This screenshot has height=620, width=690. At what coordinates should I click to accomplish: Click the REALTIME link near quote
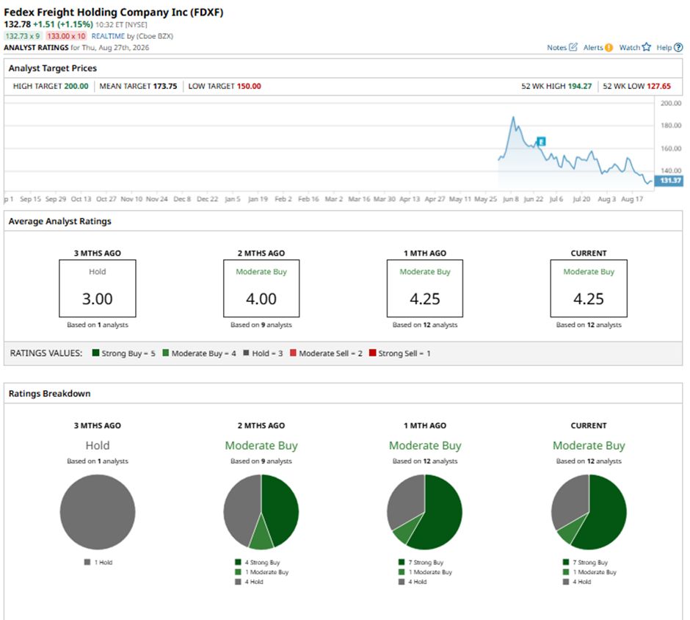108,36
